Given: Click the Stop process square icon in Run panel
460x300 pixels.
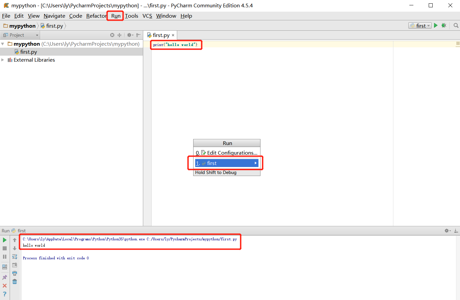Looking at the screenshot, I should [x=5, y=248].
